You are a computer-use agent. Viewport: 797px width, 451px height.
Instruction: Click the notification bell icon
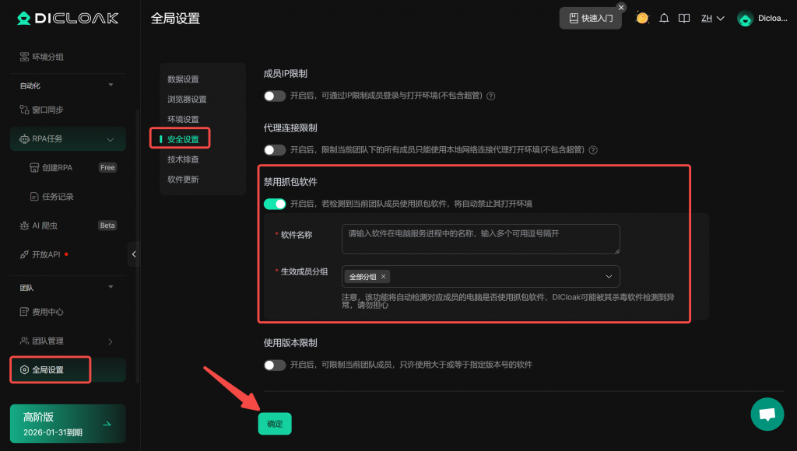click(664, 19)
